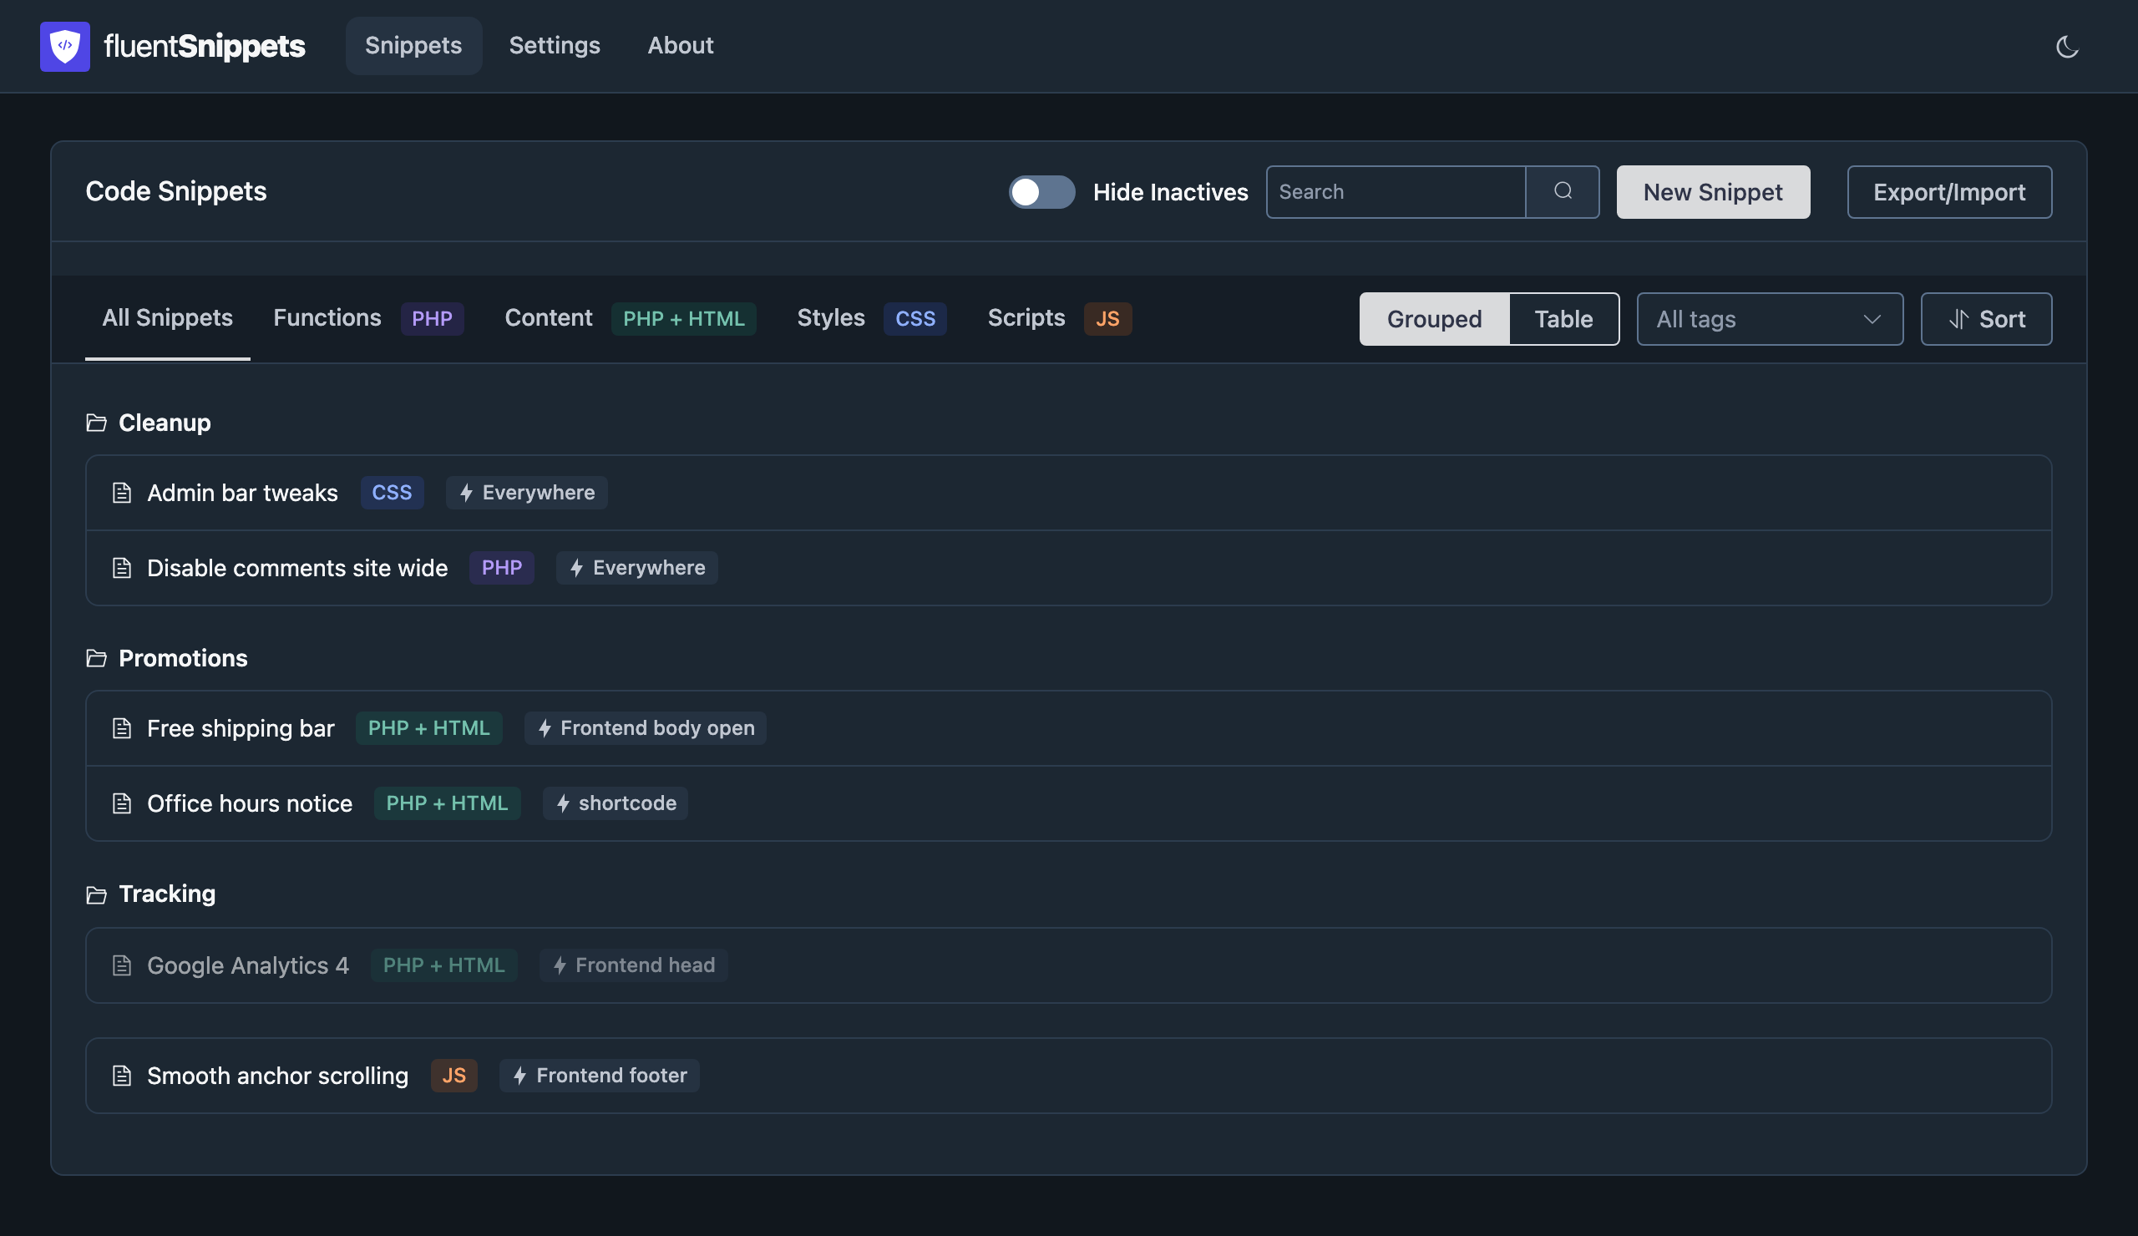This screenshot has height=1236, width=2138.
Task: Click the Sort button
Action: click(1985, 319)
